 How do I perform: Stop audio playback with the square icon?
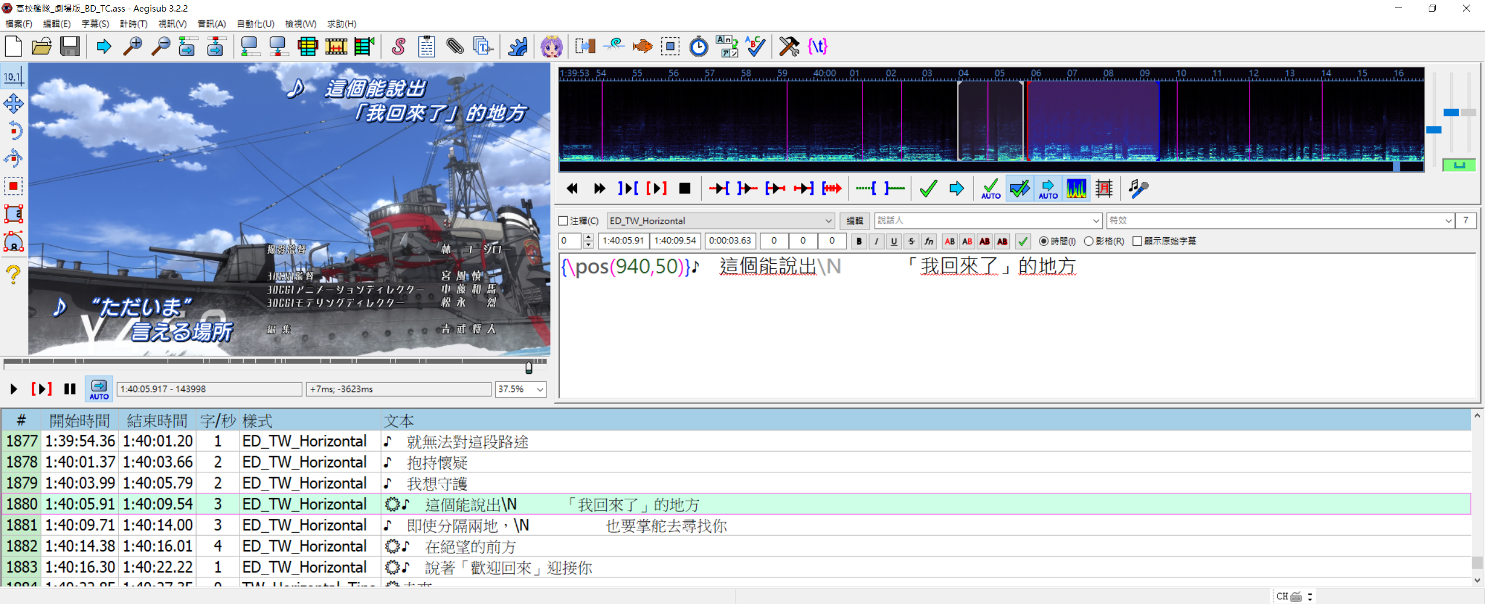point(685,188)
